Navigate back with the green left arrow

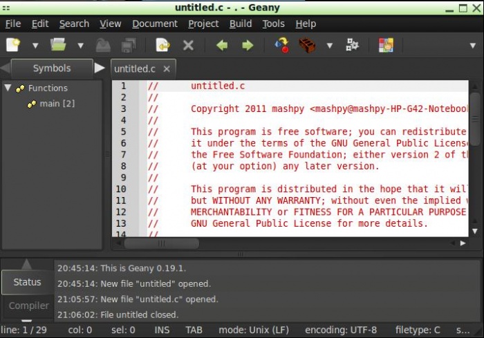222,46
